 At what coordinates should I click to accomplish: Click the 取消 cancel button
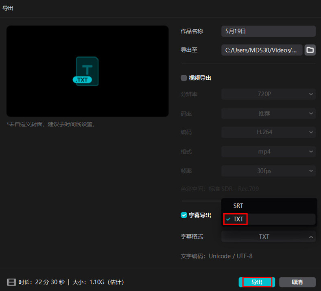pos(297,282)
